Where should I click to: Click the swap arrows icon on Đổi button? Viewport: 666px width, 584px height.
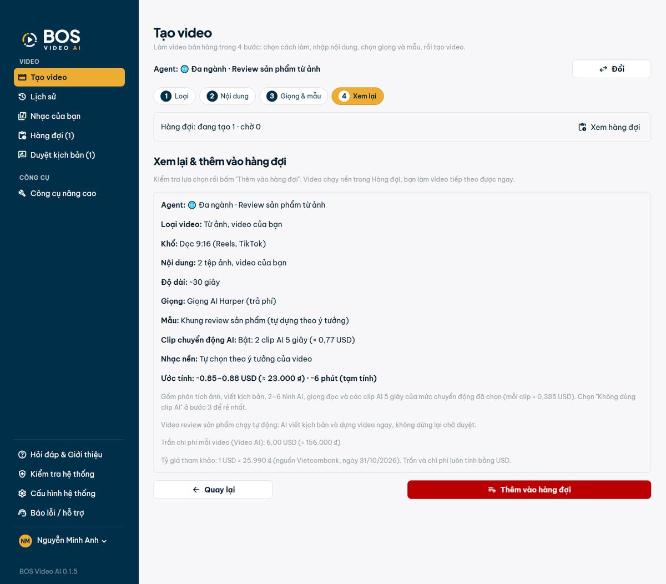[603, 69]
